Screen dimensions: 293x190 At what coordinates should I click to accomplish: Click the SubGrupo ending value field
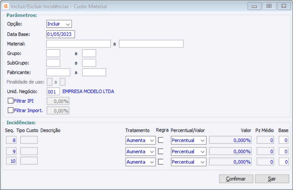tap(89, 63)
